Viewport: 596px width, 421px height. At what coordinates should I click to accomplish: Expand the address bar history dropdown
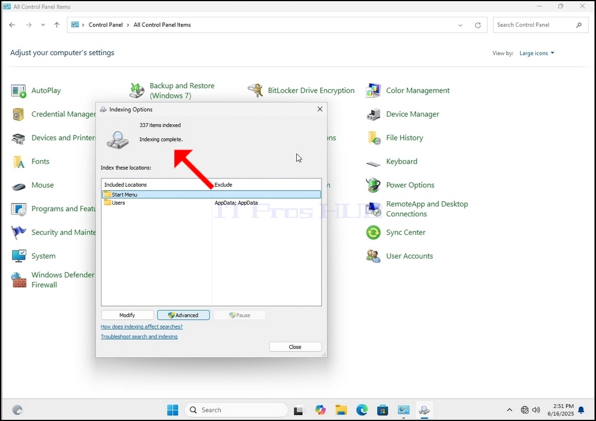460,25
